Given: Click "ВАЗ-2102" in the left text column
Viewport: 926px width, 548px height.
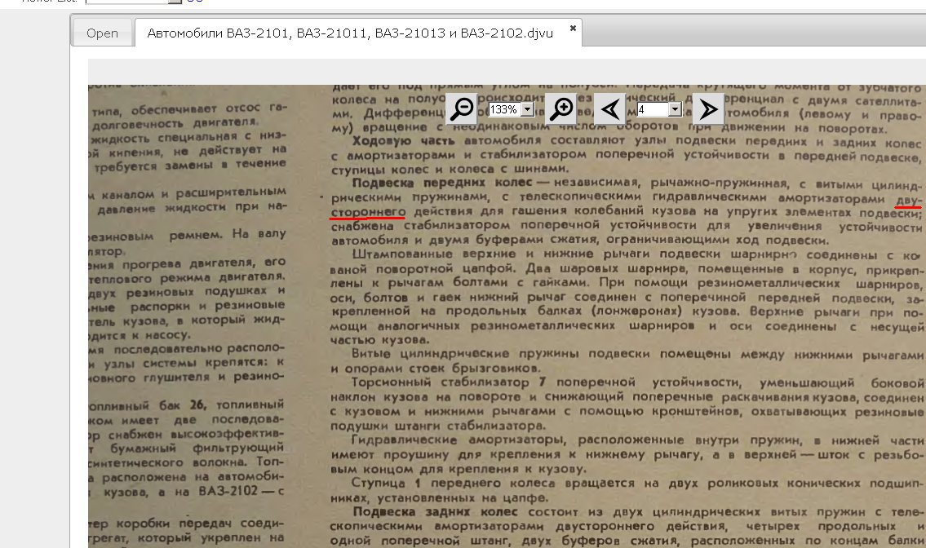Looking at the screenshot, I should pyautogui.click(x=228, y=491).
